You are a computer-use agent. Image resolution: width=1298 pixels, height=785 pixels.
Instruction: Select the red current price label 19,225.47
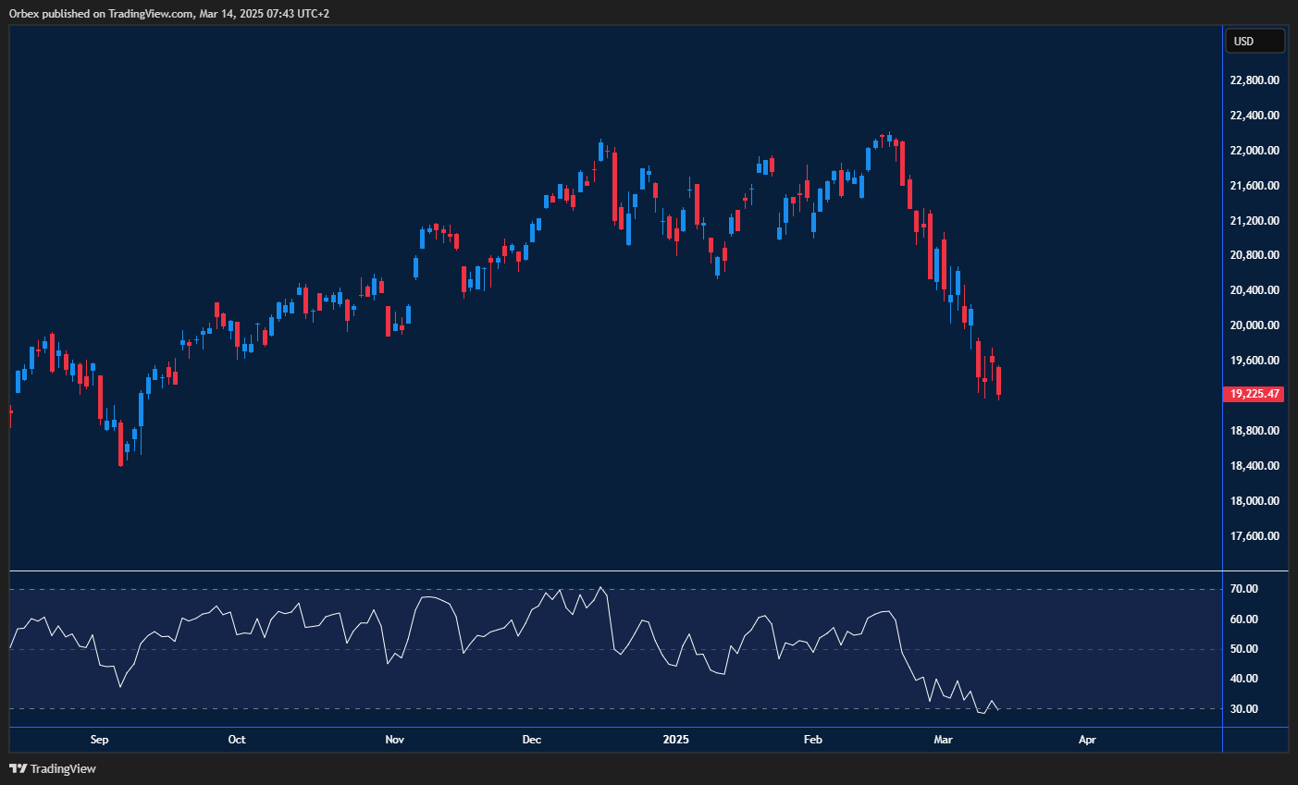[x=1254, y=394]
